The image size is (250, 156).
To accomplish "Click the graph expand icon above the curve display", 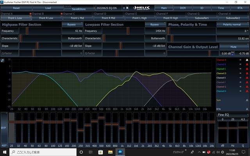I will (2, 60).
